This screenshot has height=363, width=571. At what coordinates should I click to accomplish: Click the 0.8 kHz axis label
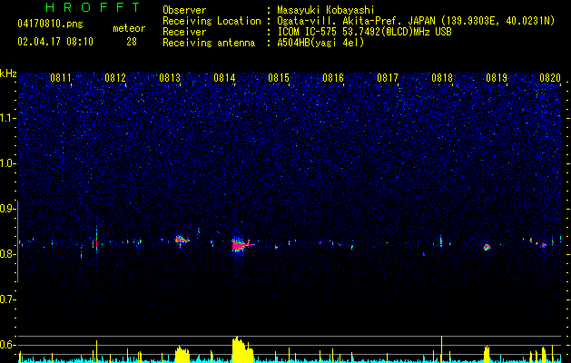click(x=7, y=254)
